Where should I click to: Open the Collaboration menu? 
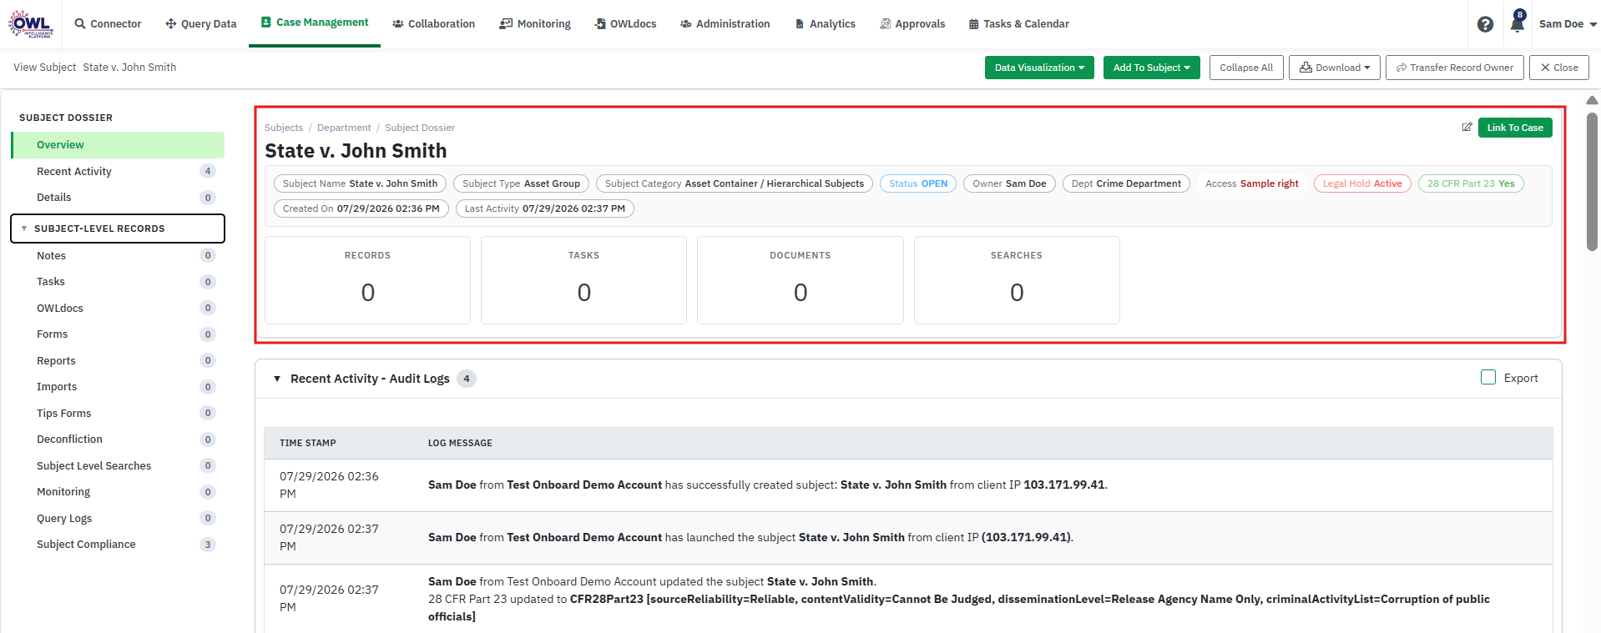point(433,24)
